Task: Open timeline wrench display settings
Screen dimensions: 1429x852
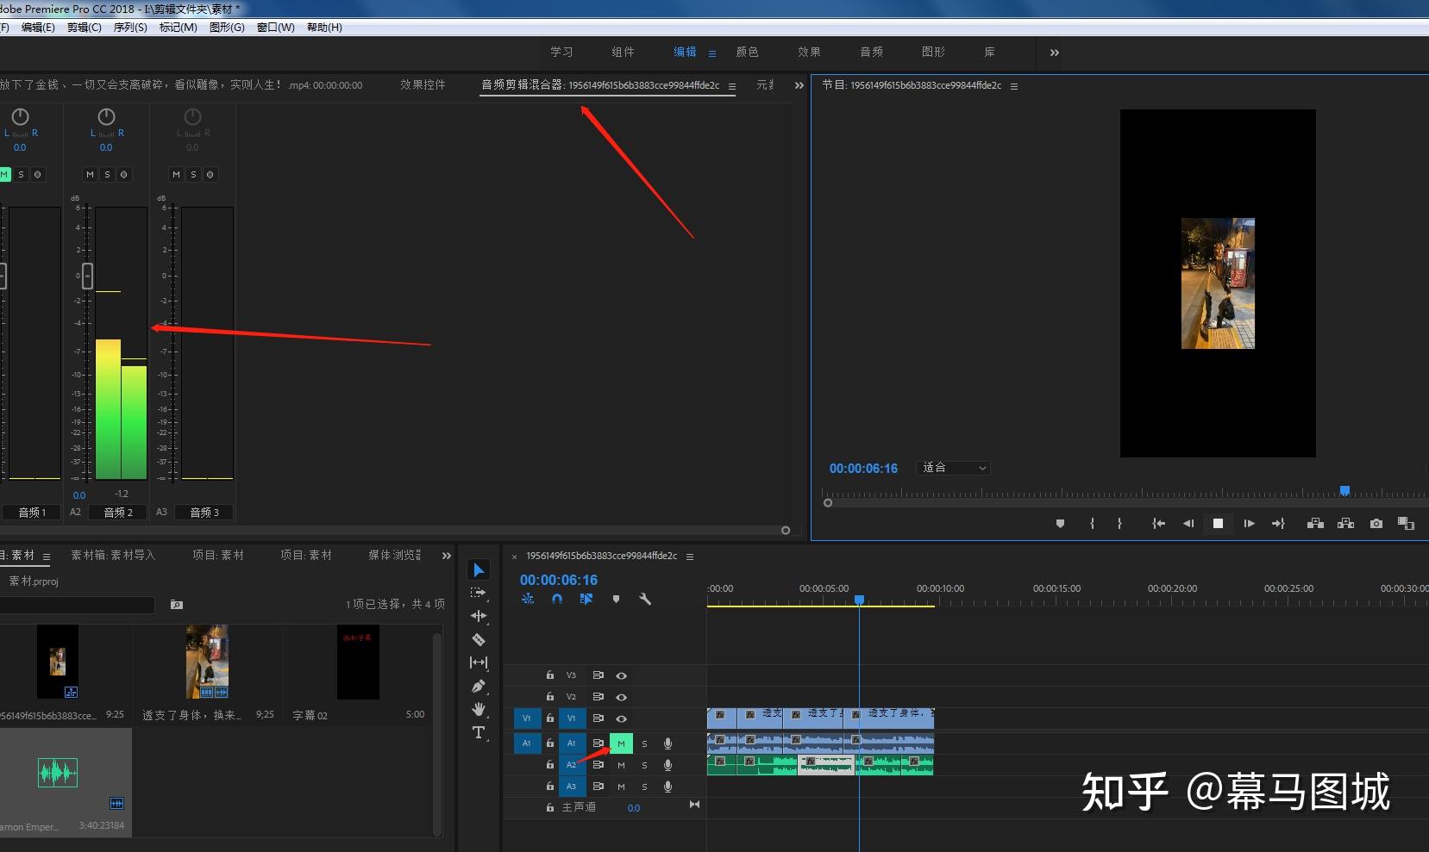Action: point(645,599)
